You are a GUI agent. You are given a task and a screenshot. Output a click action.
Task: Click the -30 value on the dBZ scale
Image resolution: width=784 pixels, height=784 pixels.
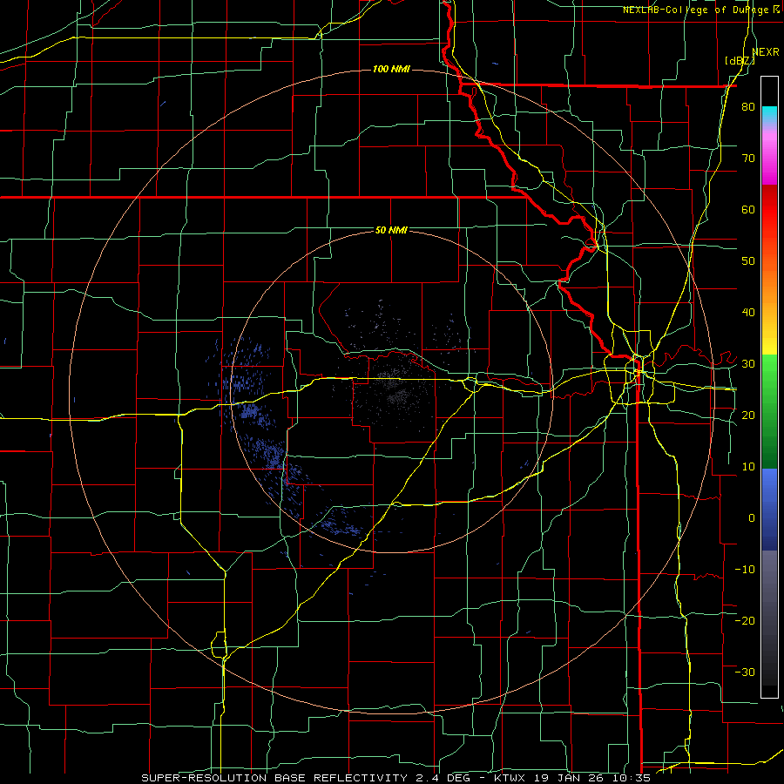745,672
